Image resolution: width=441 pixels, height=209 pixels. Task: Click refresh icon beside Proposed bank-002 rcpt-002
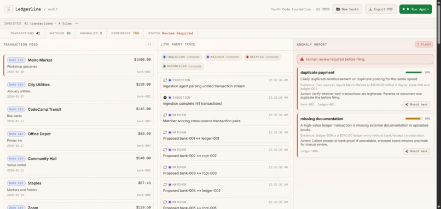165,150
